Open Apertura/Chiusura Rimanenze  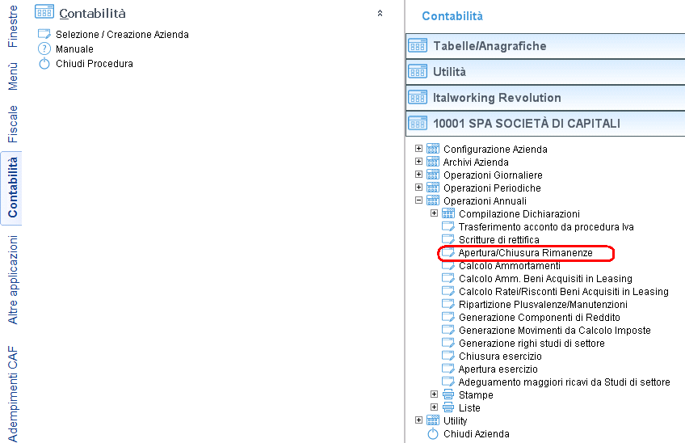click(x=525, y=253)
